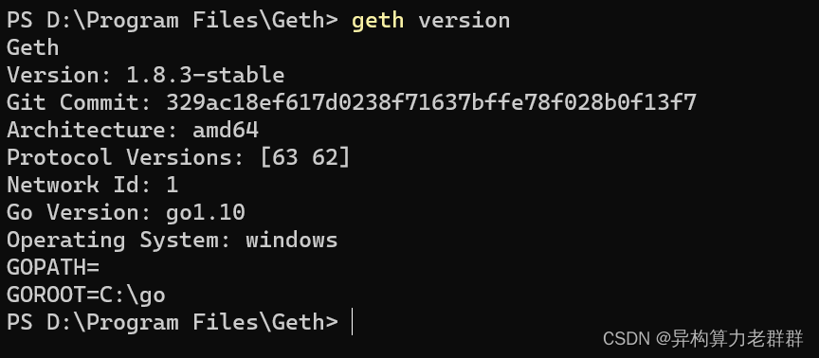Click the yellow geth command text
819x358 pixels.
click(377, 21)
